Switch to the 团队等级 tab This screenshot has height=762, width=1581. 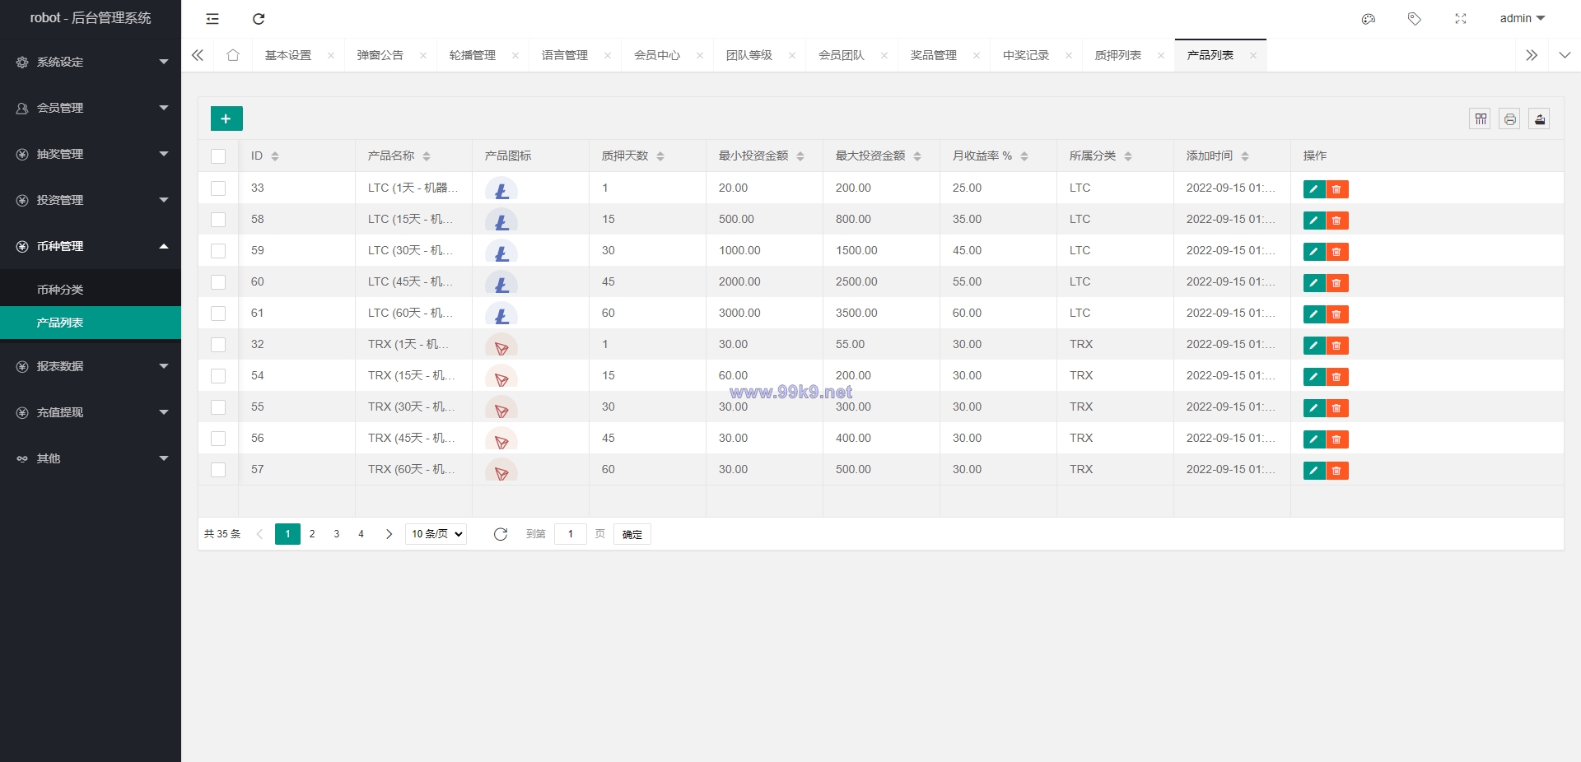(x=749, y=55)
